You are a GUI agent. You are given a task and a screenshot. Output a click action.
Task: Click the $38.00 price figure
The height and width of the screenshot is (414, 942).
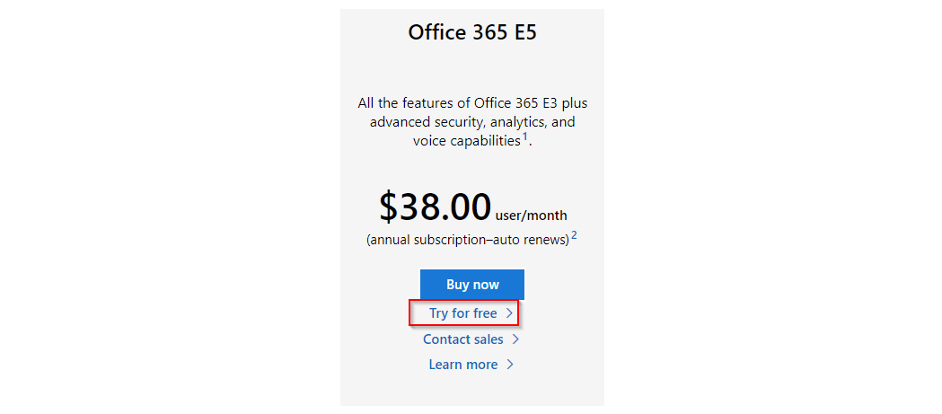coord(435,206)
